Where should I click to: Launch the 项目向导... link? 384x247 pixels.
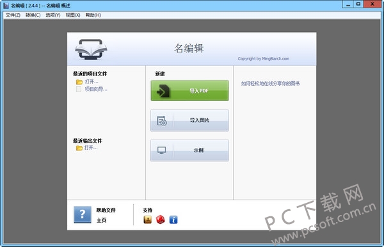(96, 89)
